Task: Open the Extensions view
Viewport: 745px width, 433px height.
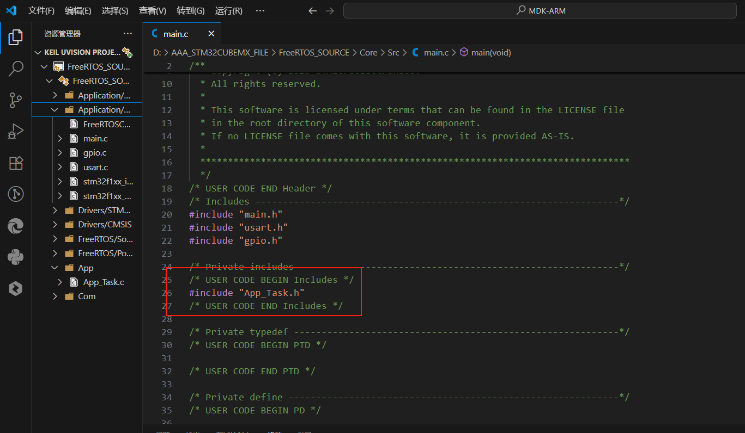Action: click(x=15, y=163)
